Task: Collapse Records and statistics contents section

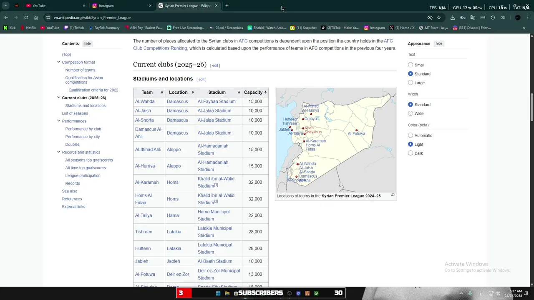Action: pos(58,152)
